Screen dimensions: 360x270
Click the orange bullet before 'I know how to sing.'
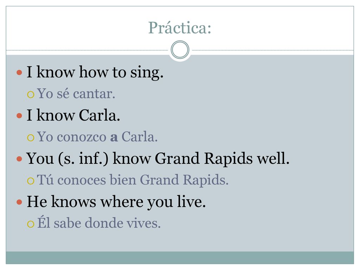(x=19, y=72)
